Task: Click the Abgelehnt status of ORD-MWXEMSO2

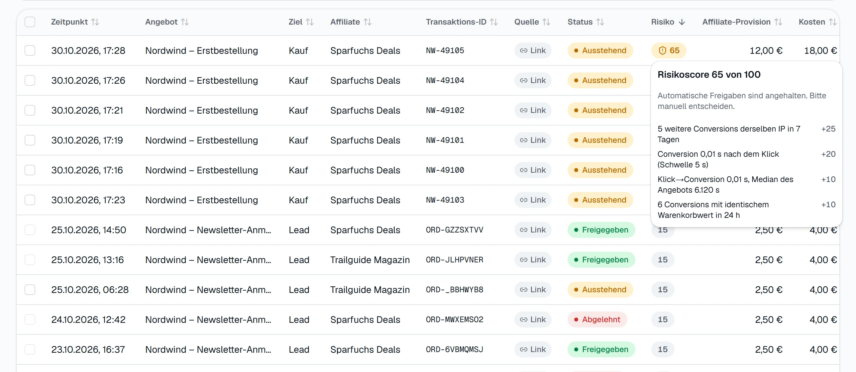Action: (597, 320)
